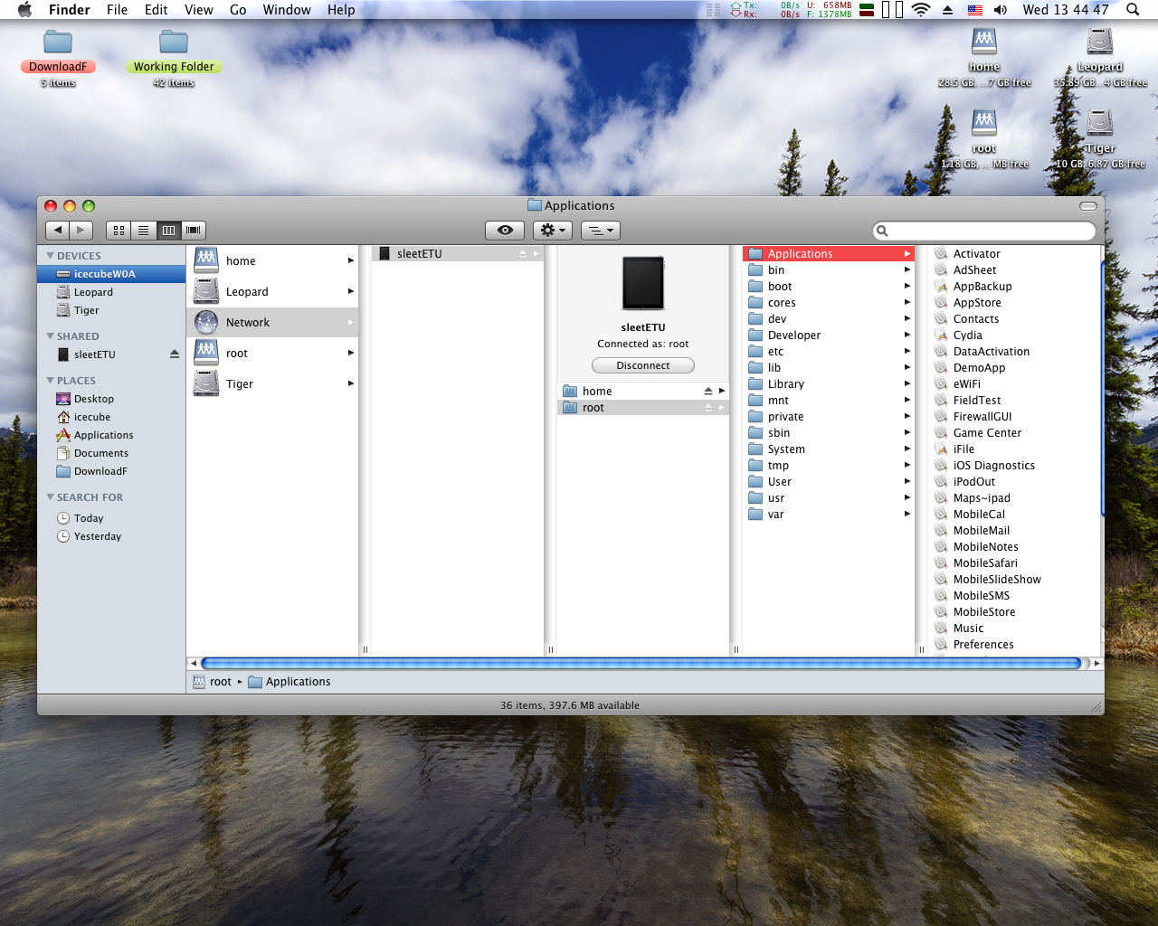
Task: Select icecubeW0A in the Devices sidebar
Action: (111, 274)
